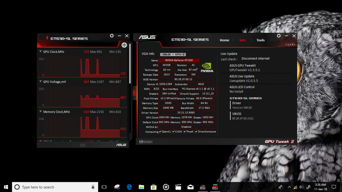342x192 pixels.
Task: Click the Windows Start button
Action: tap(6, 187)
